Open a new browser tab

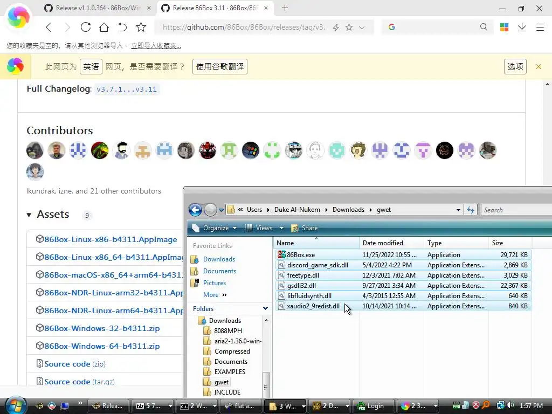point(285,8)
